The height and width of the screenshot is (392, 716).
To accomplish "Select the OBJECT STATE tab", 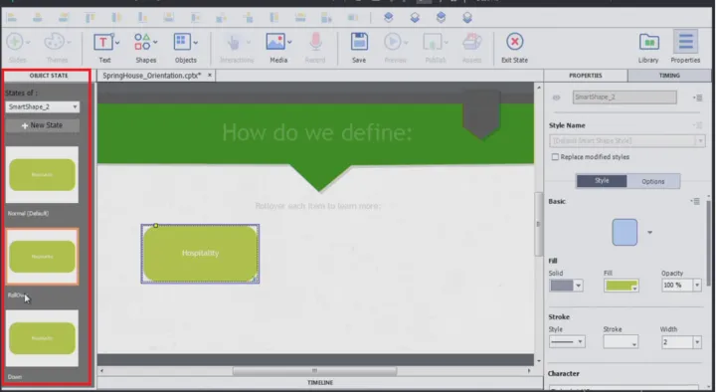I will pos(49,76).
